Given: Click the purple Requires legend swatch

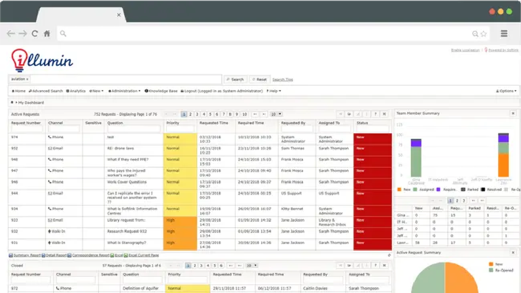Looking at the screenshot, I should point(438,189).
